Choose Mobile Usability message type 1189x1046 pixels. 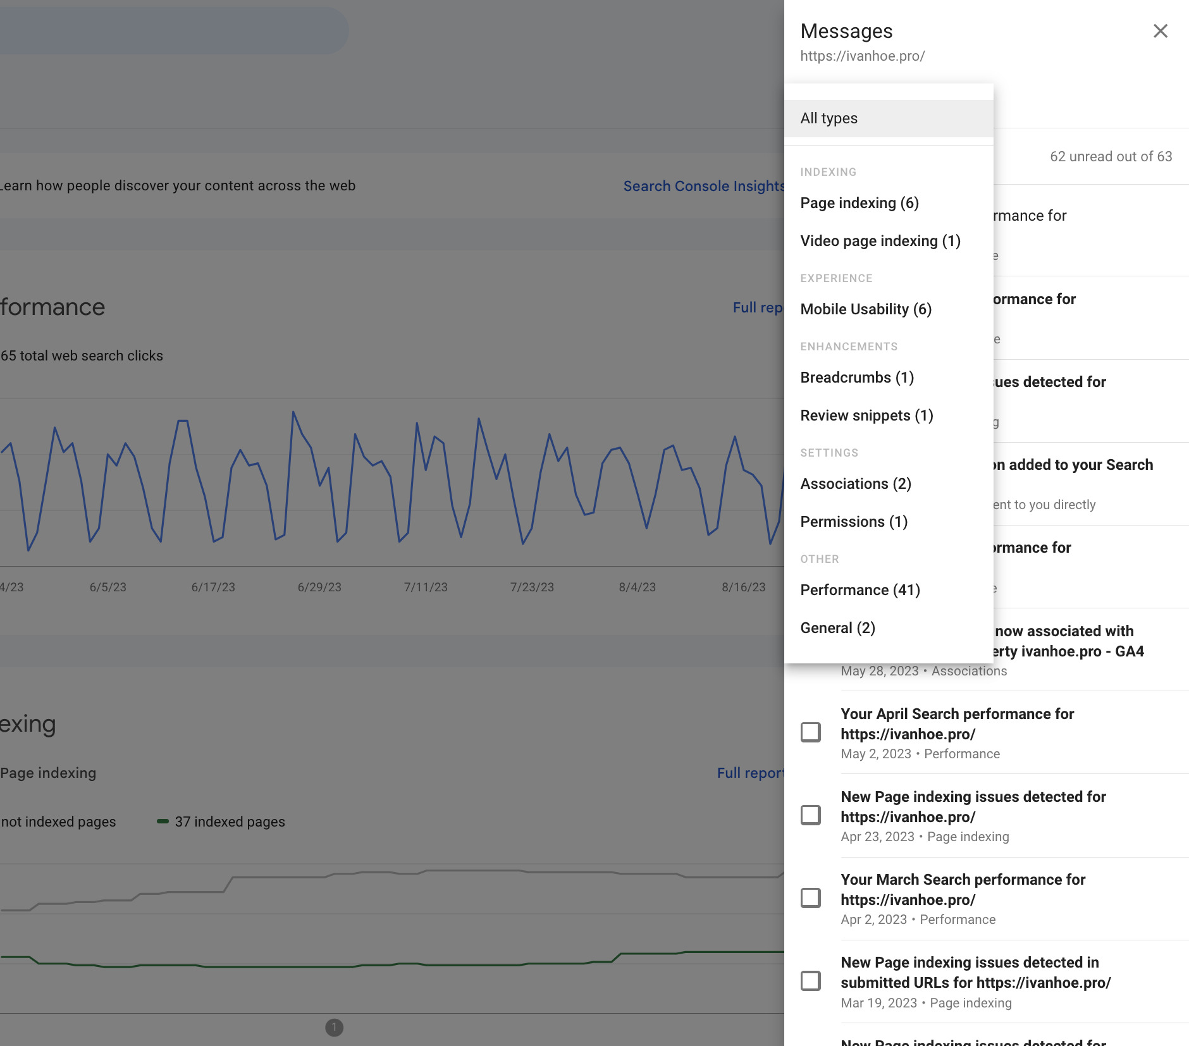tap(865, 309)
